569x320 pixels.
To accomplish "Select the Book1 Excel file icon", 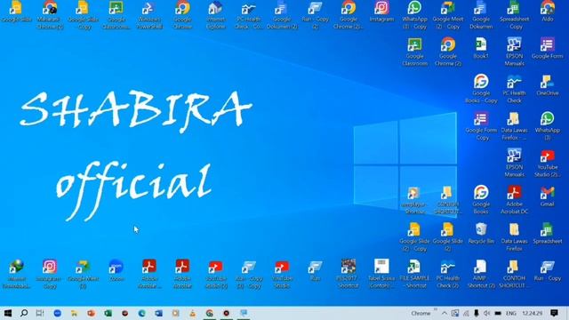I will tap(481, 49).
